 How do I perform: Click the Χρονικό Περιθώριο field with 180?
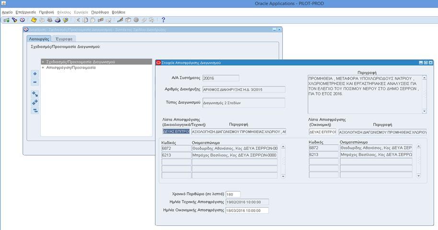233,194
